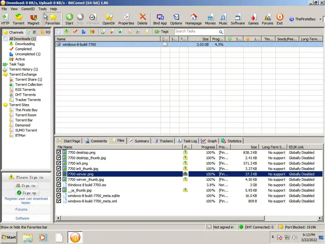Switch to the Trackers tab
Viewport: 325px width, 244px height.
point(163,141)
